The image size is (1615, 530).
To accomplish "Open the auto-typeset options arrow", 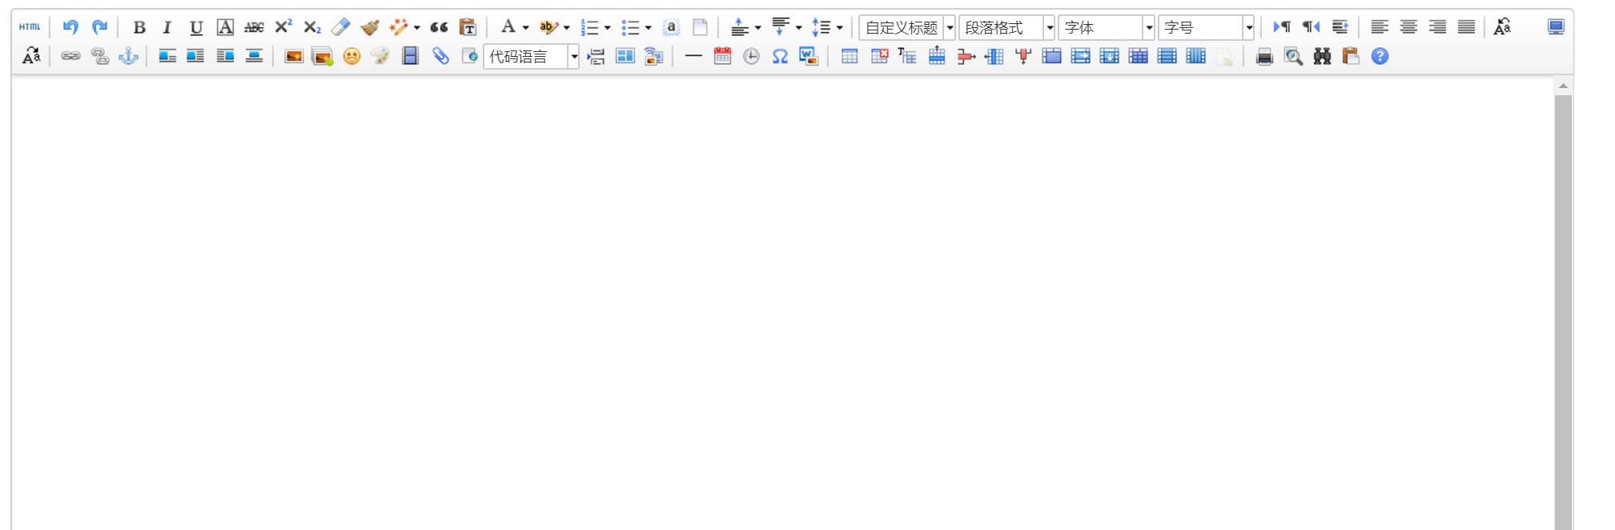I will pos(416,28).
